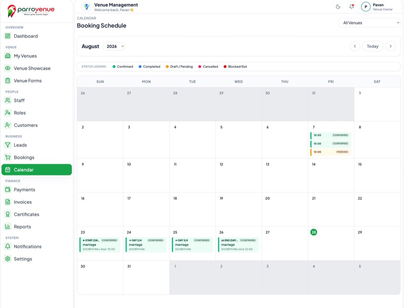
Task: Click the Venue Forms clipboard icon
Action: (8, 81)
